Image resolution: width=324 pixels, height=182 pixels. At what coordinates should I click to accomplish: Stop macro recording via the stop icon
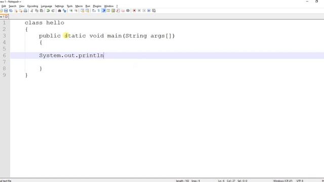(x=139, y=11)
